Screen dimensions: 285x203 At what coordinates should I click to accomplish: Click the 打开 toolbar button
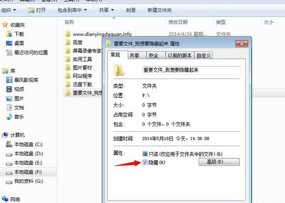pos(37,10)
